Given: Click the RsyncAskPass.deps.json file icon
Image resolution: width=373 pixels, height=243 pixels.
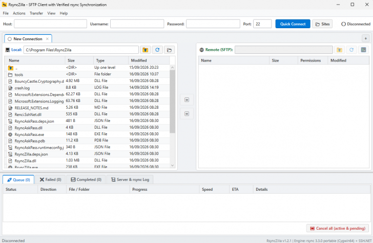Looking at the screenshot, I should [10, 121].
